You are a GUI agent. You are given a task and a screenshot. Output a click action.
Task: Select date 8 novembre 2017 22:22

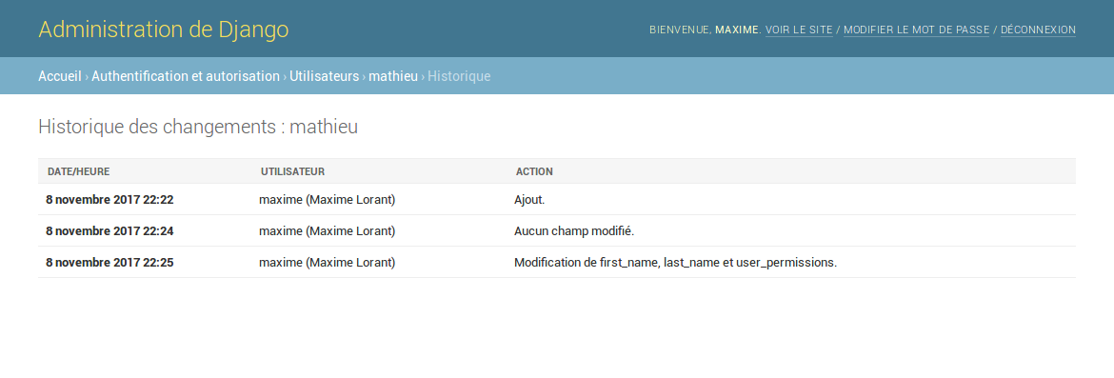[x=110, y=200]
